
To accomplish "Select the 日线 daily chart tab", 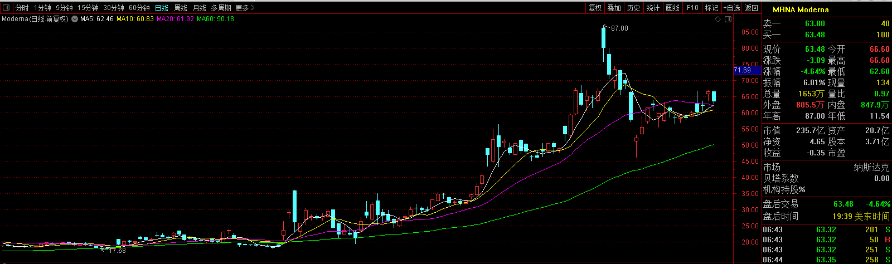I will tap(162, 8).
